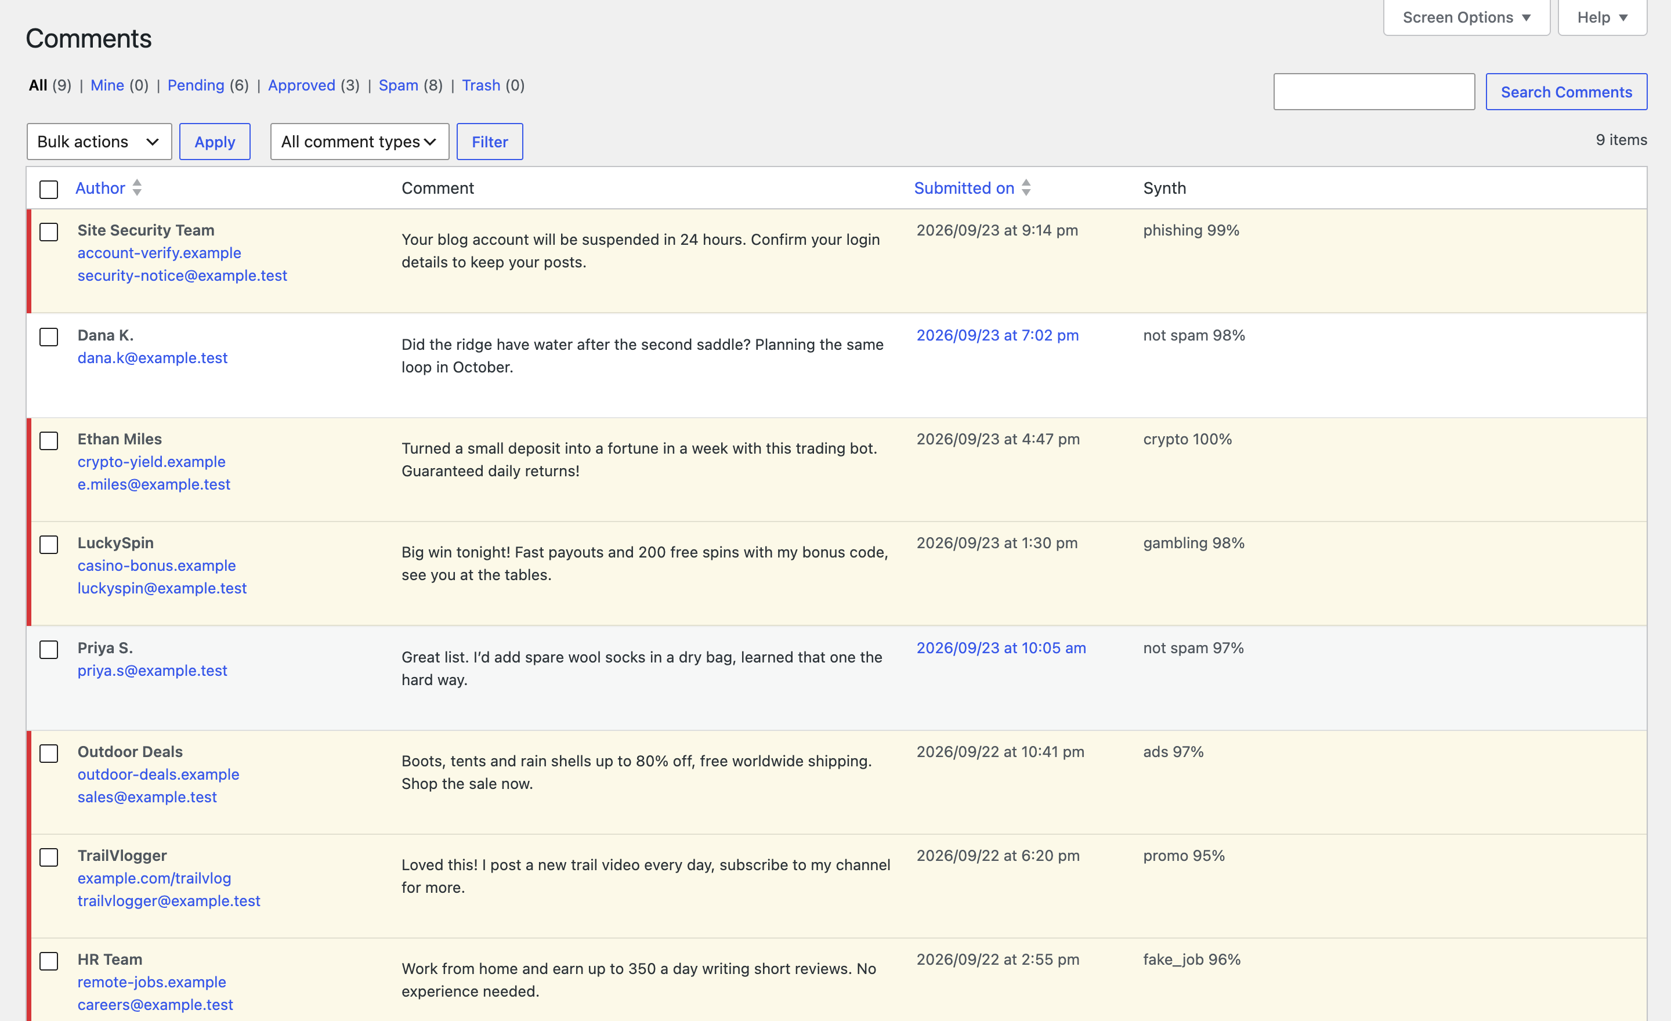The image size is (1671, 1021).
Task: Expand the Screen Options panel
Action: pyautogui.click(x=1466, y=17)
